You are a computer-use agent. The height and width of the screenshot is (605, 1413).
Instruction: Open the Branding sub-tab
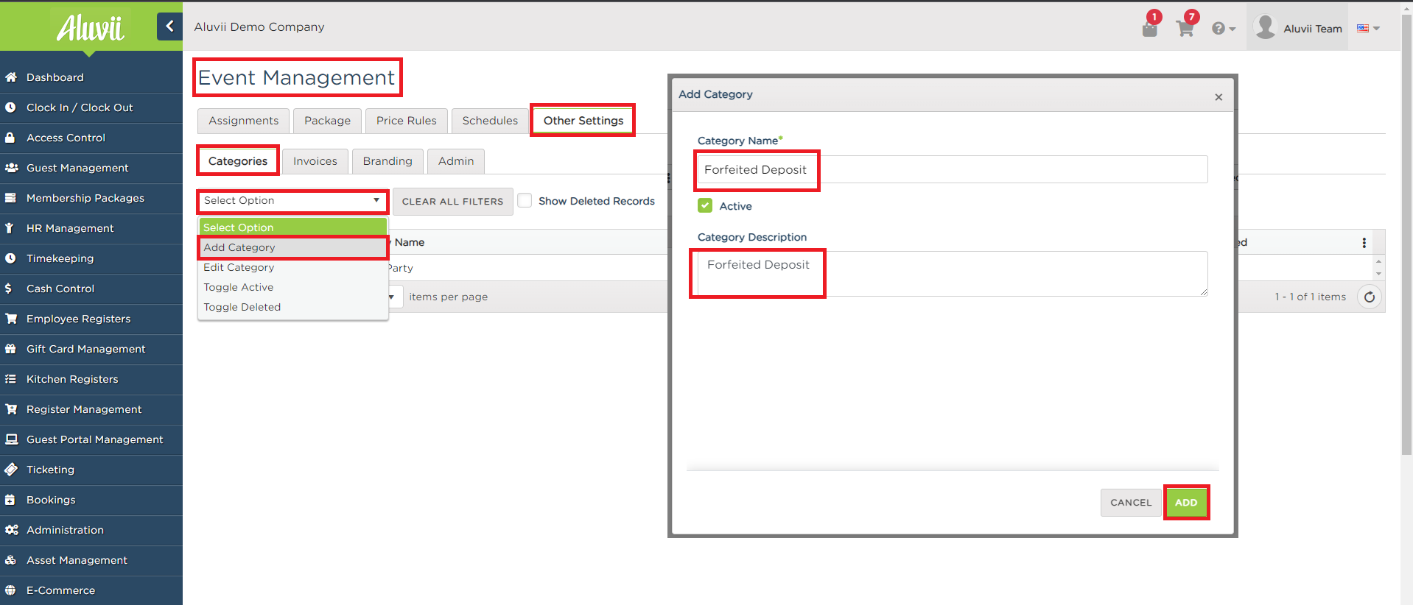pyautogui.click(x=388, y=161)
